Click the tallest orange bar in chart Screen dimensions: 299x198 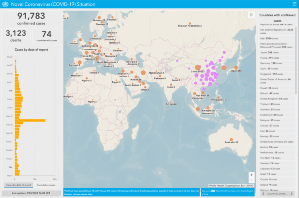point(30,120)
